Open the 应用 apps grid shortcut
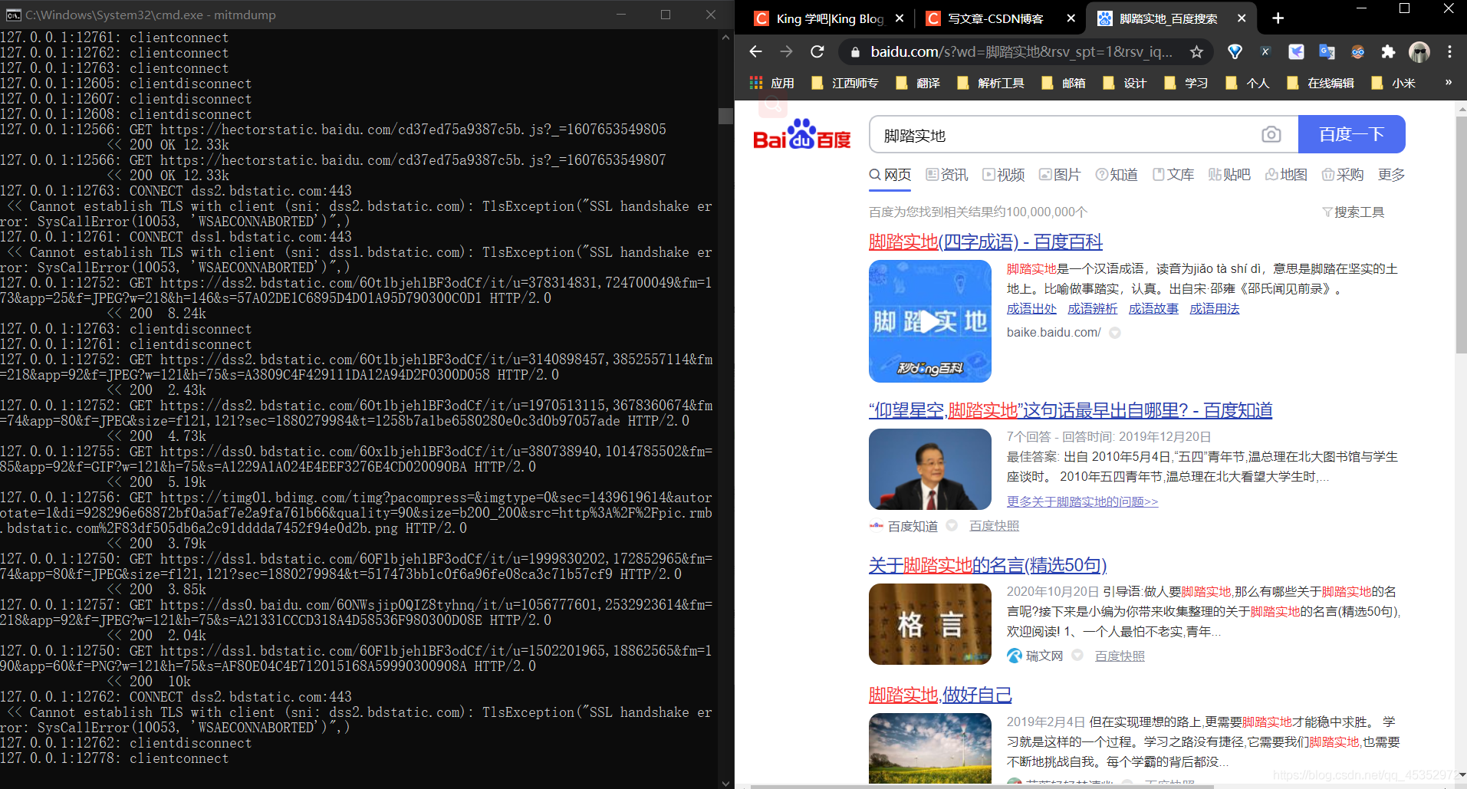This screenshot has height=789, width=1467. tap(772, 83)
